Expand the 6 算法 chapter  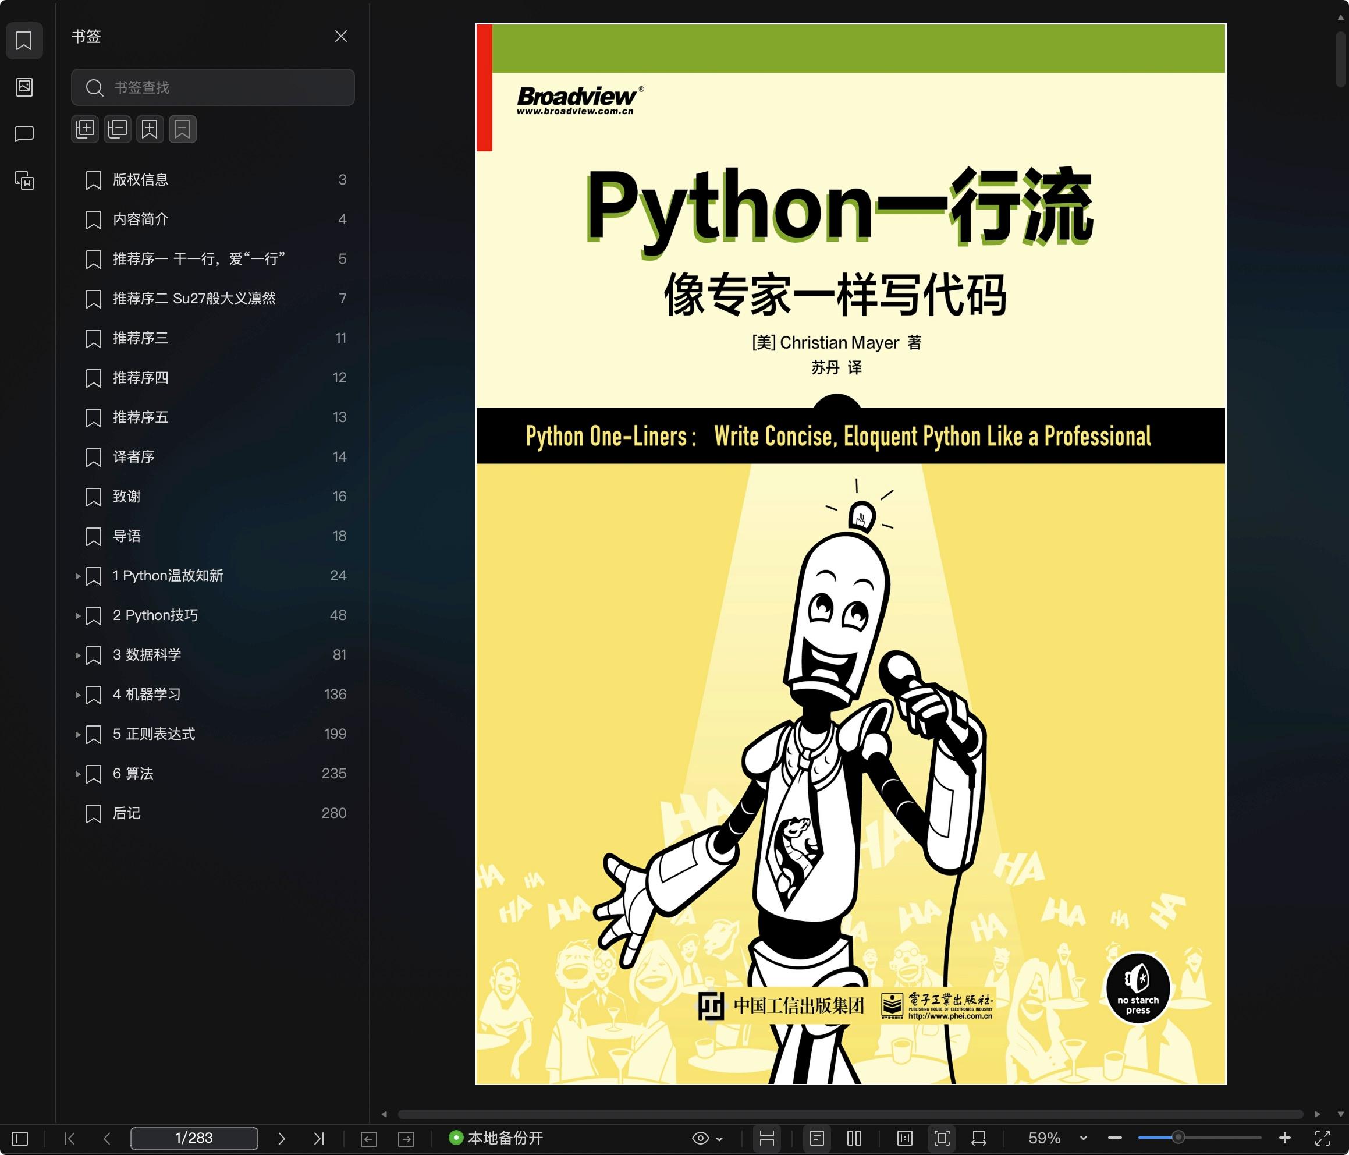click(77, 774)
